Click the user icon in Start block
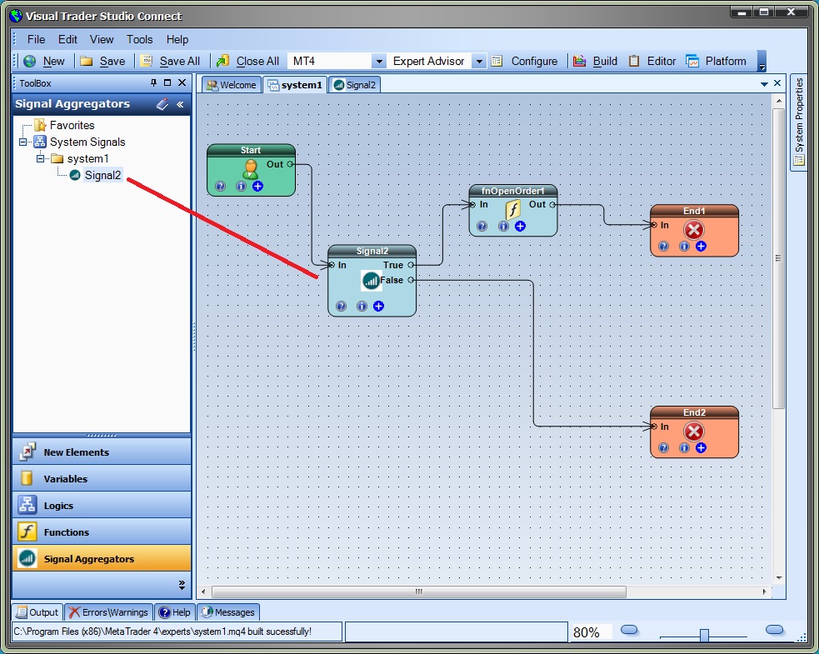 (x=251, y=169)
